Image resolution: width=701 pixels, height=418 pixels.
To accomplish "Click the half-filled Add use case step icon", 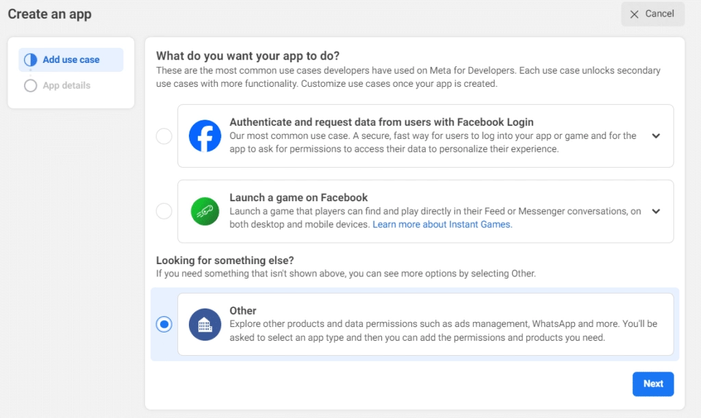I will 30,60.
